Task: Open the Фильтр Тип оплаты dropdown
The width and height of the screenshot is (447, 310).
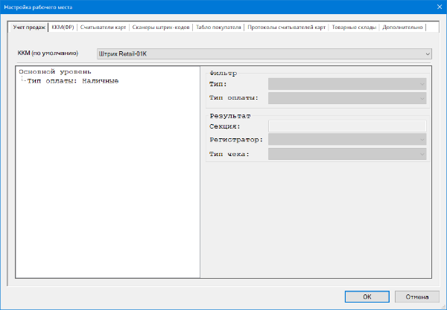Action: 346,97
